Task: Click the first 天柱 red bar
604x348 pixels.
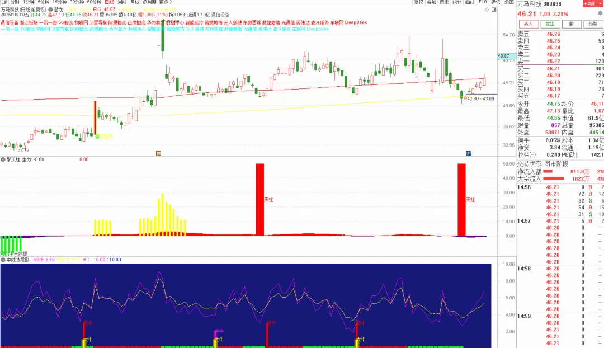Action: tap(260, 200)
